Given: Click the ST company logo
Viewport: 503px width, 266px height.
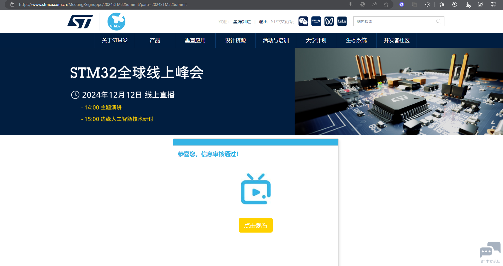Looking at the screenshot, I should [x=80, y=21].
